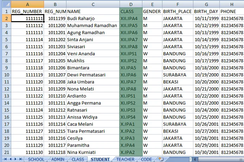Open the SCHOOL sheet tab
The width and height of the screenshot is (244, 162).
pos(36,159)
